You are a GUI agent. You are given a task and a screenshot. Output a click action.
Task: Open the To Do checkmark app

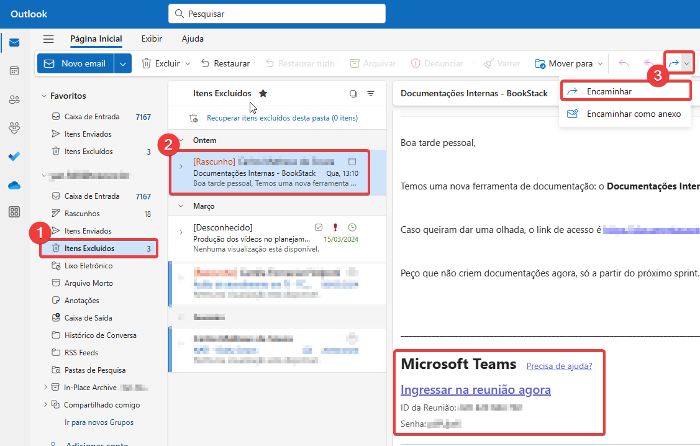click(x=14, y=157)
